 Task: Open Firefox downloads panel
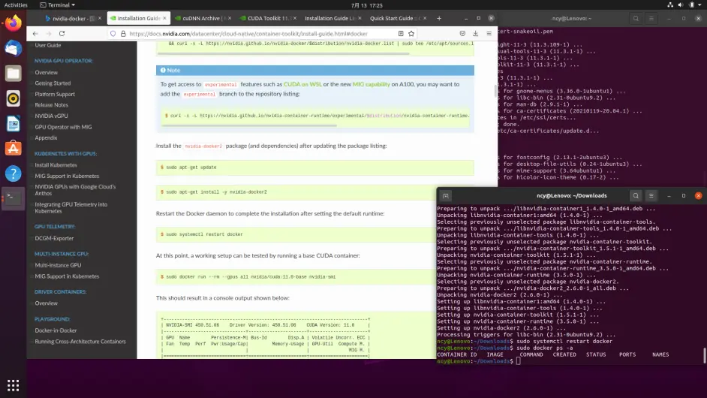(x=475, y=33)
